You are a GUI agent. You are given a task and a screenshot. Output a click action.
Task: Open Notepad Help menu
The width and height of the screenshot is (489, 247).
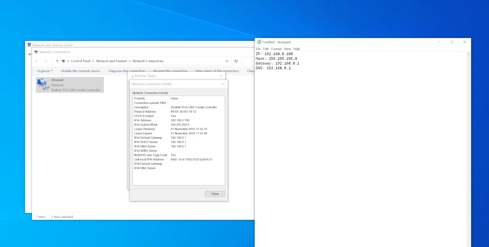tap(297, 49)
